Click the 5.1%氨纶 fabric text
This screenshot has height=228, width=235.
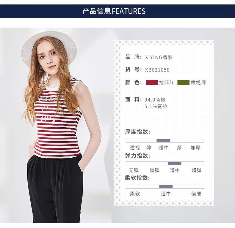coord(156,107)
